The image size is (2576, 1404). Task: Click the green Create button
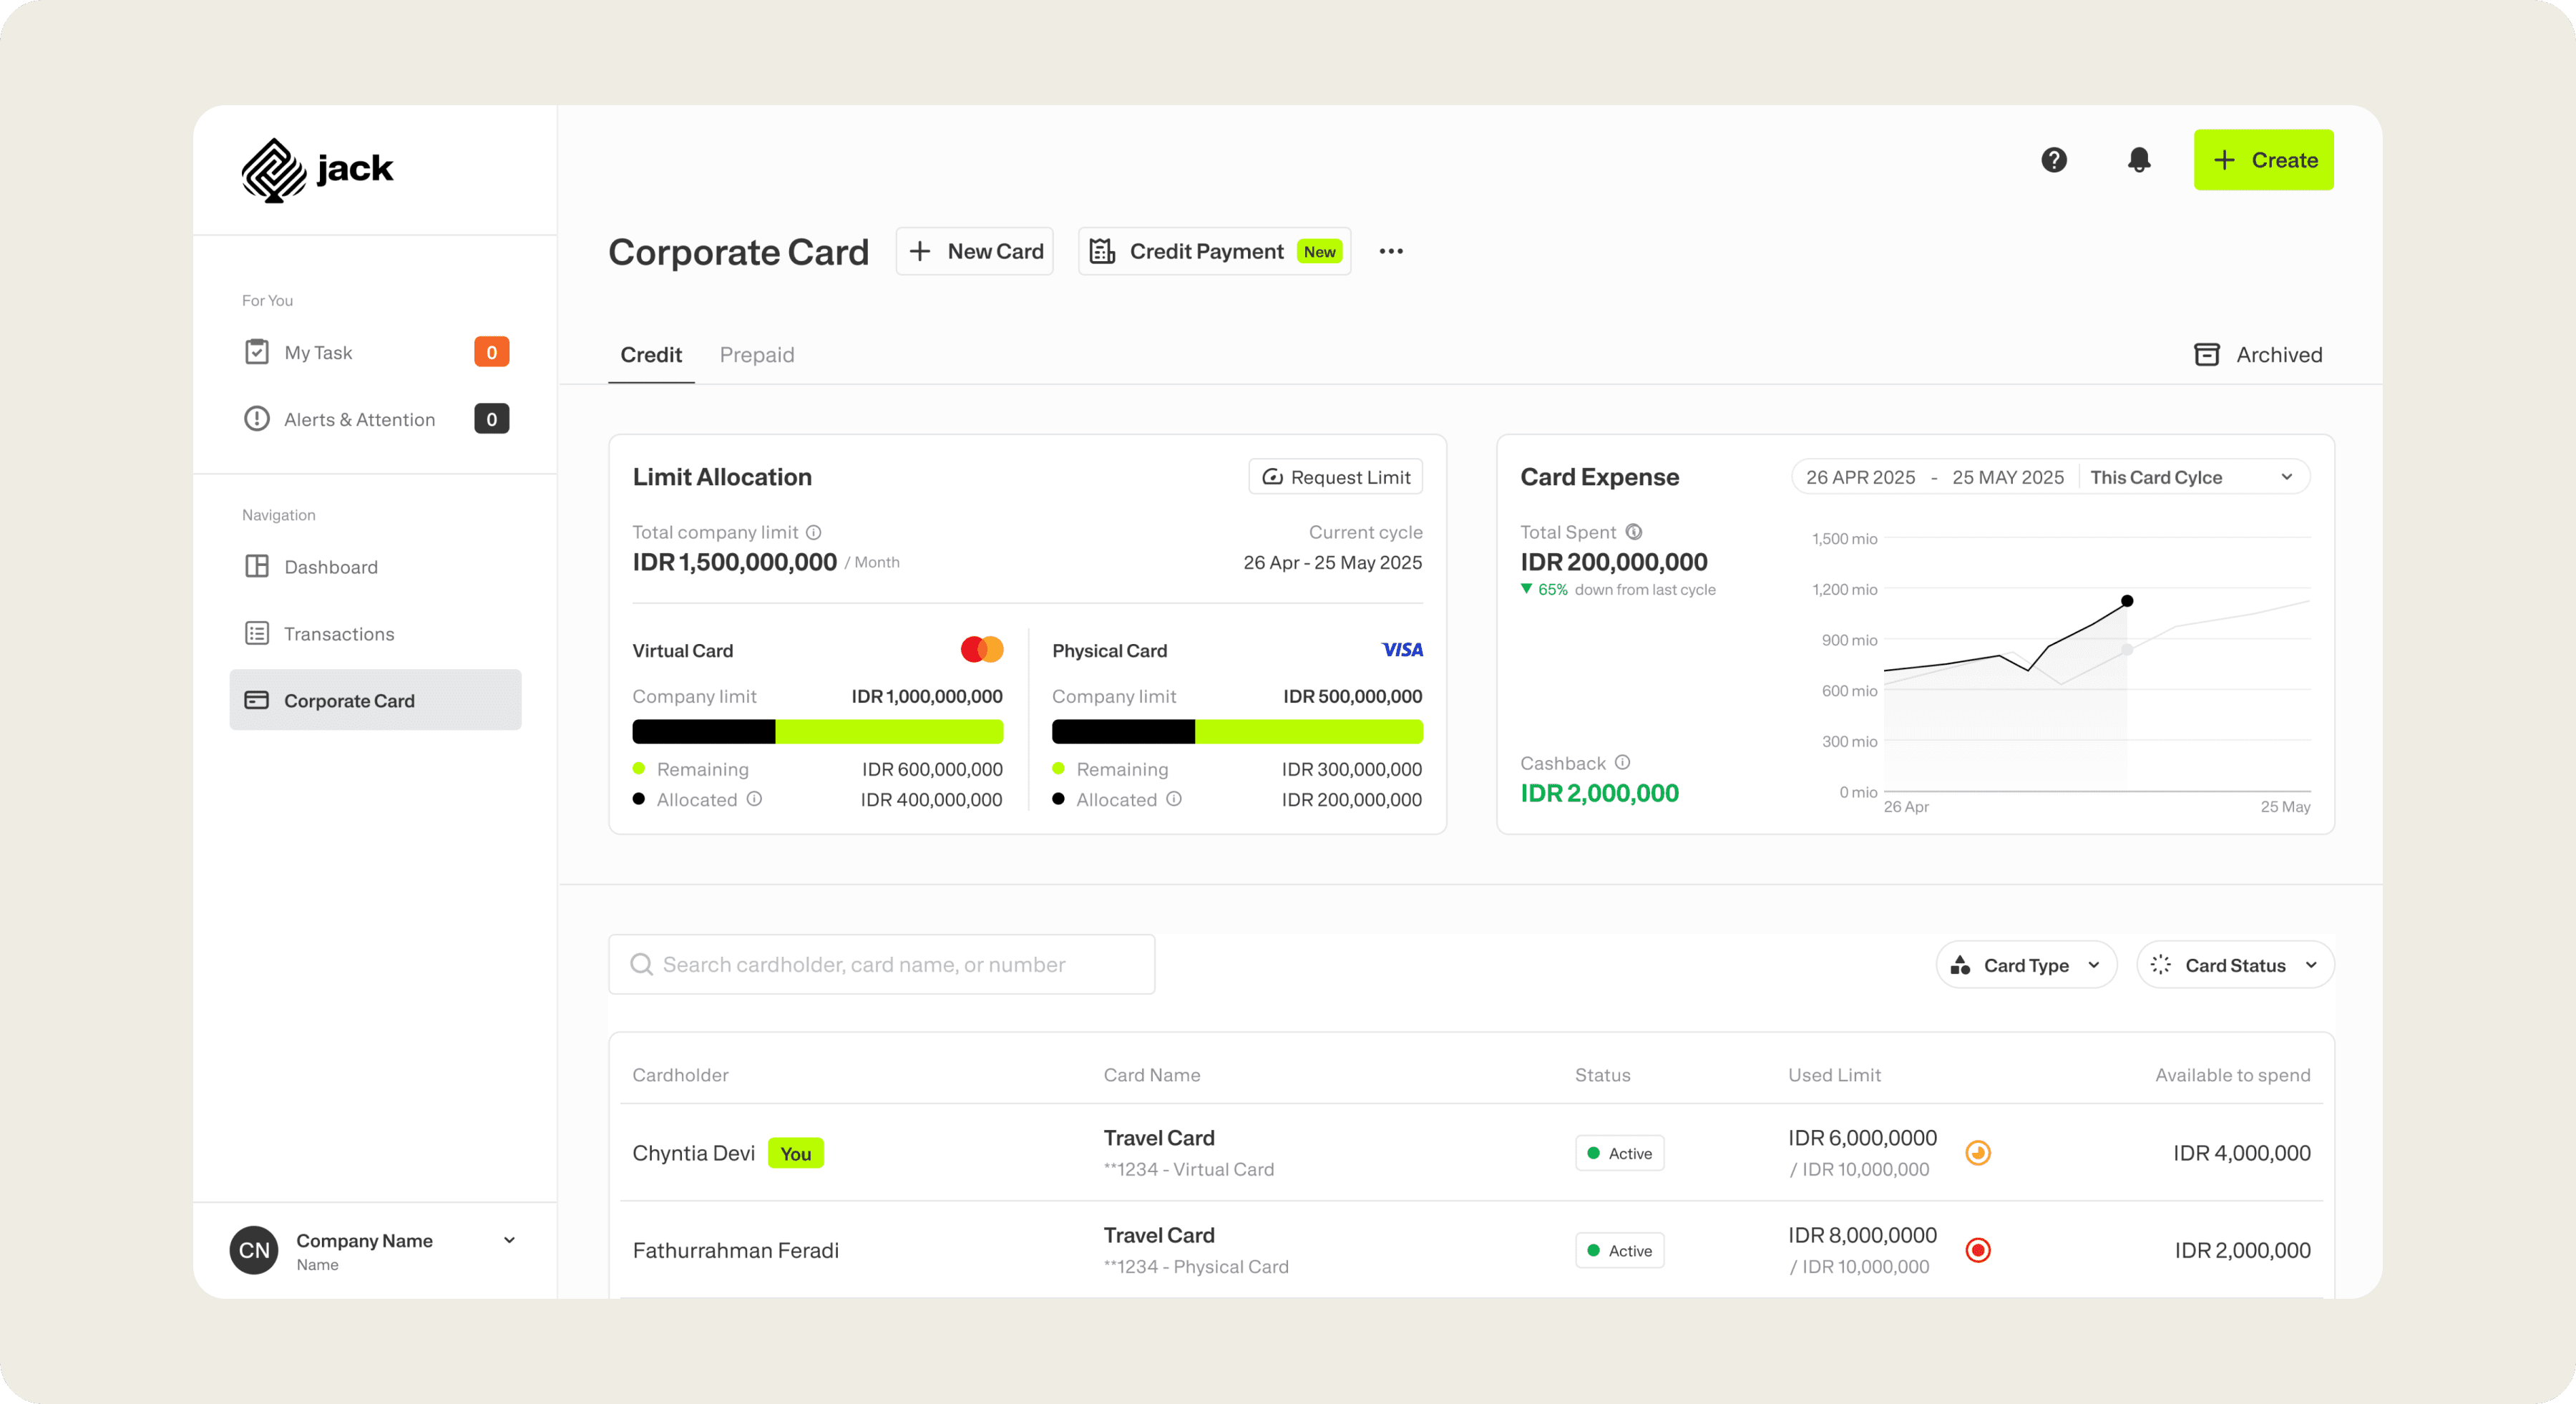[x=2263, y=160]
